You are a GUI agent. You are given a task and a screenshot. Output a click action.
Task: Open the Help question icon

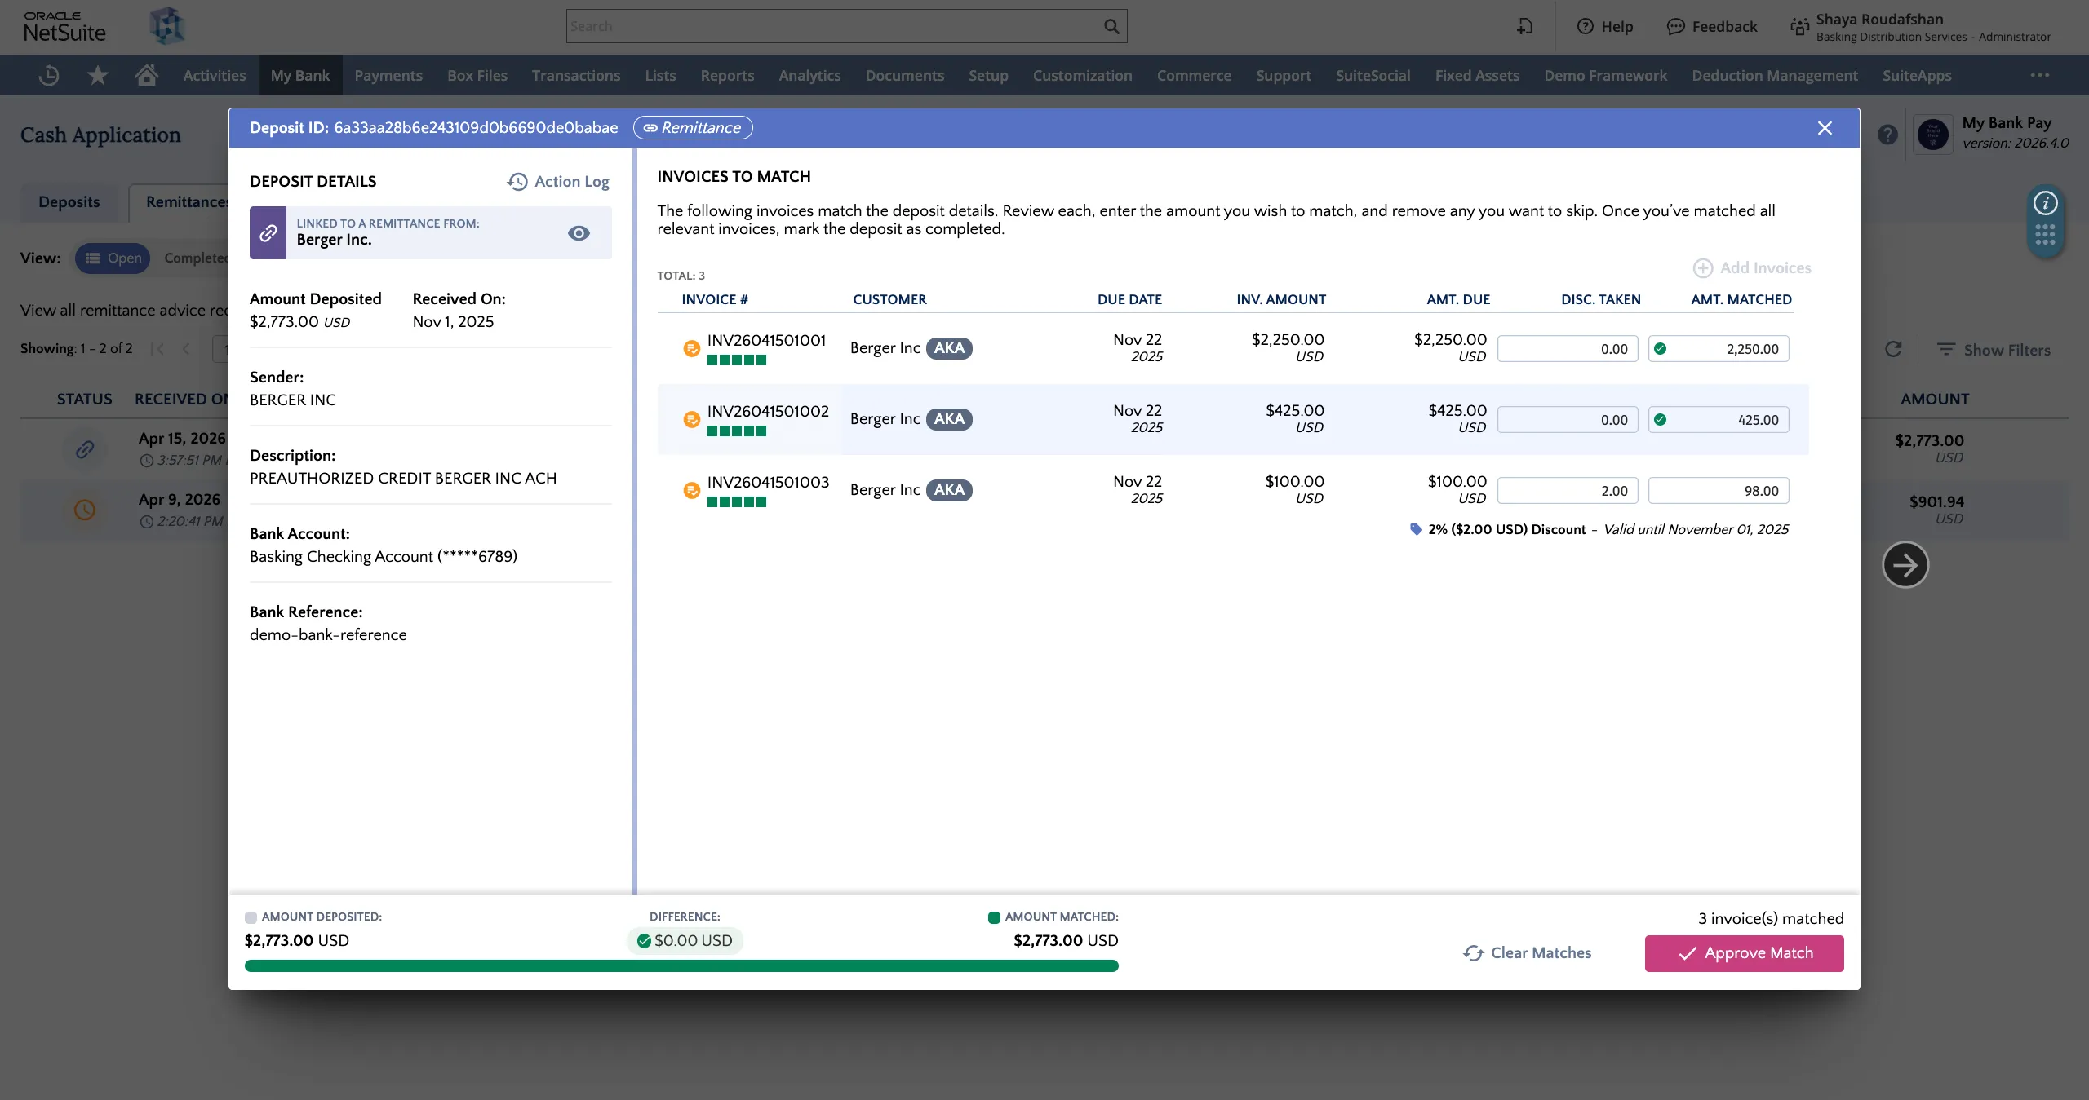[x=1585, y=26]
